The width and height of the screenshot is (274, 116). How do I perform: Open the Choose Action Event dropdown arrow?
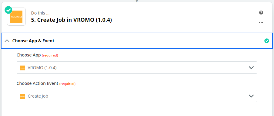tap(251, 96)
